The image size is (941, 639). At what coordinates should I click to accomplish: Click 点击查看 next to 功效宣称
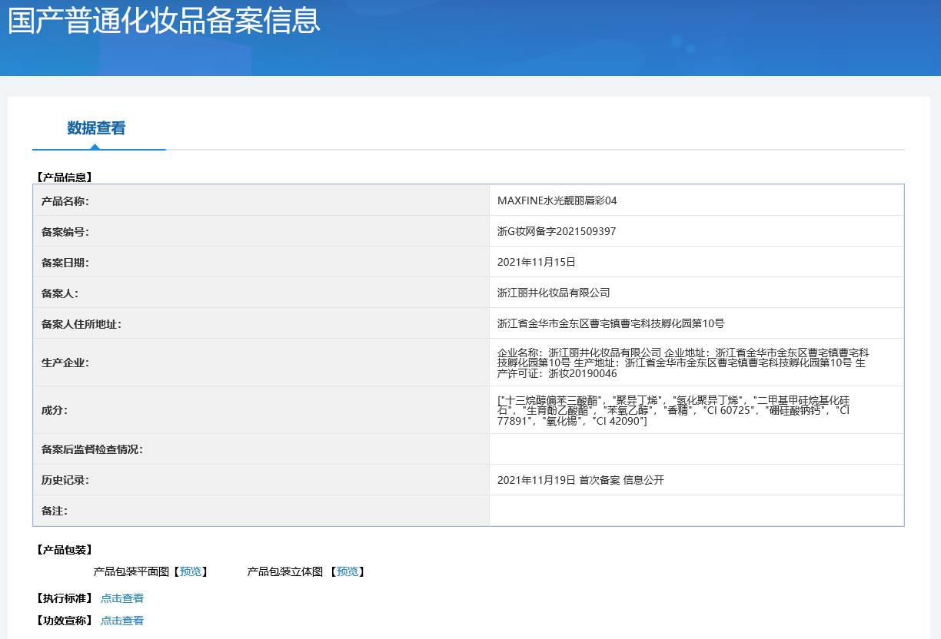pyautogui.click(x=122, y=621)
